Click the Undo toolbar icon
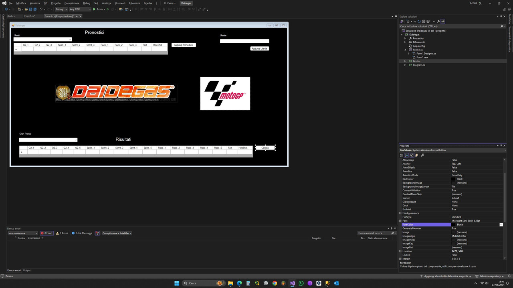This screenshot has width=513, height=288. 41,9
